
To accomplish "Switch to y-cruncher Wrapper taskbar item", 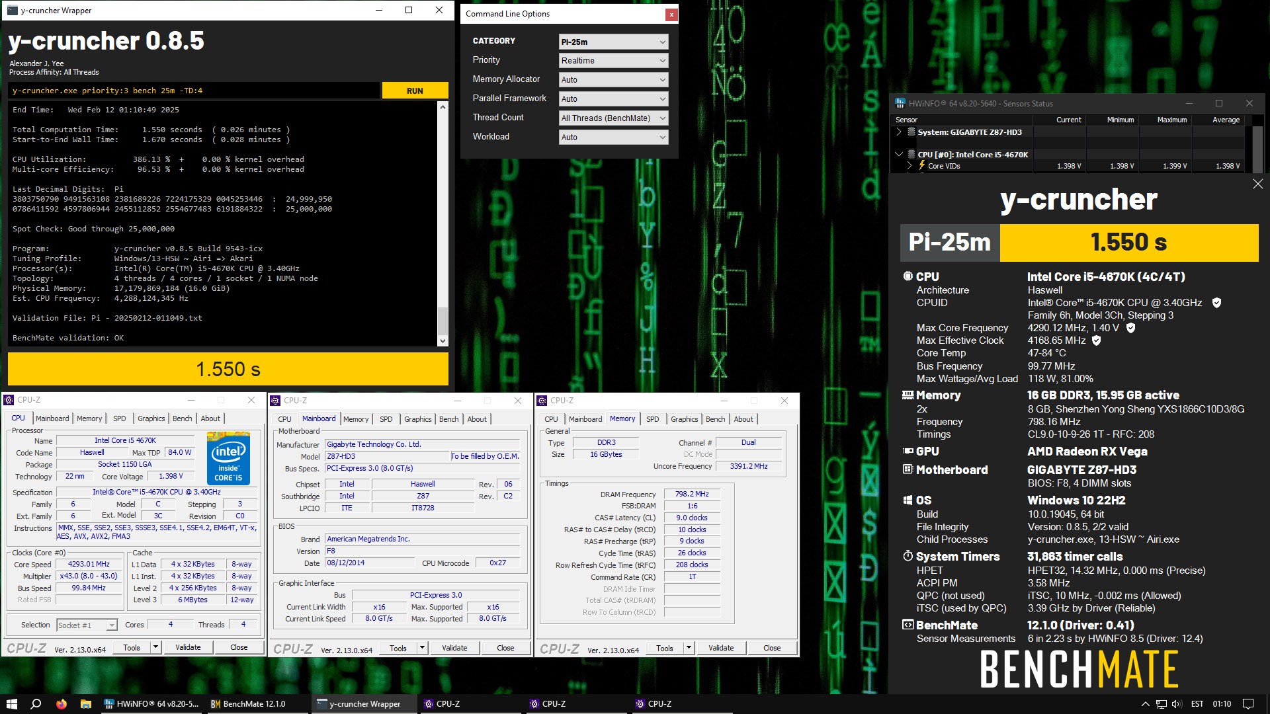I will 364,704.
